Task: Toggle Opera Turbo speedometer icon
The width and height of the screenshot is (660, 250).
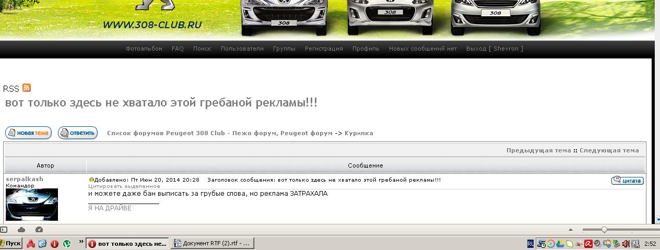Action: (39, 230)
